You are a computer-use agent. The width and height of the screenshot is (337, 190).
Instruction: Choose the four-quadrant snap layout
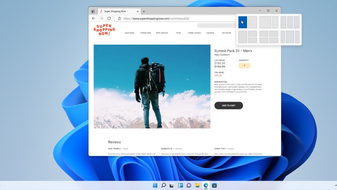269,37
